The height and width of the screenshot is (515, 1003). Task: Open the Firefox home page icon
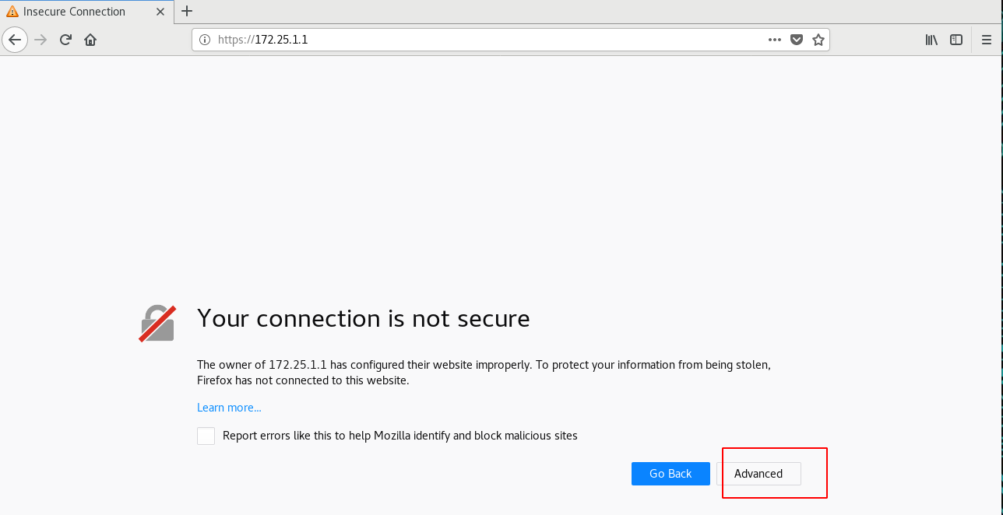pyautogui.click(x=90, y=40)
